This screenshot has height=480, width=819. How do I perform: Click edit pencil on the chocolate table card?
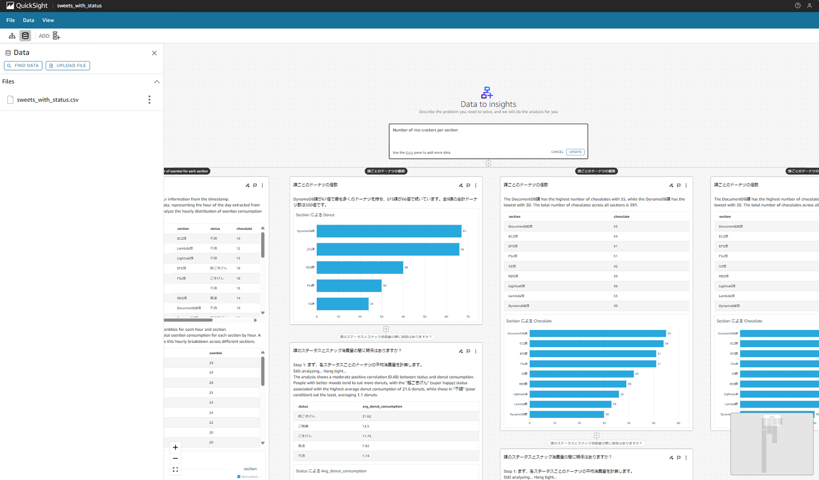tap(671, 186)
